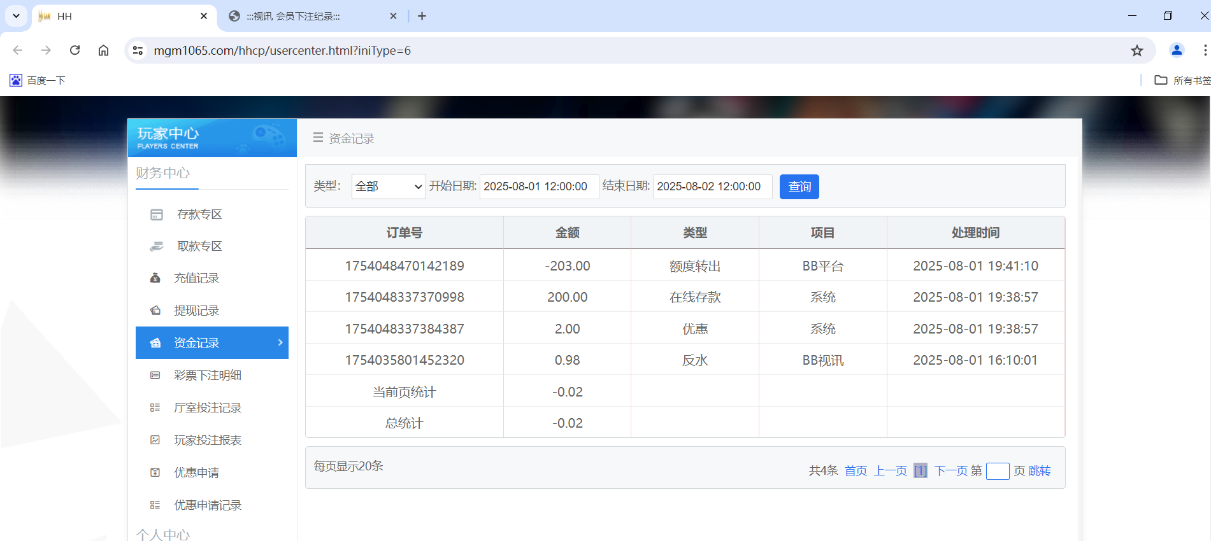Click the 跳转 page jump link
The height and width of the screenshot is (541, 1211).
(x=1039, y=471)
